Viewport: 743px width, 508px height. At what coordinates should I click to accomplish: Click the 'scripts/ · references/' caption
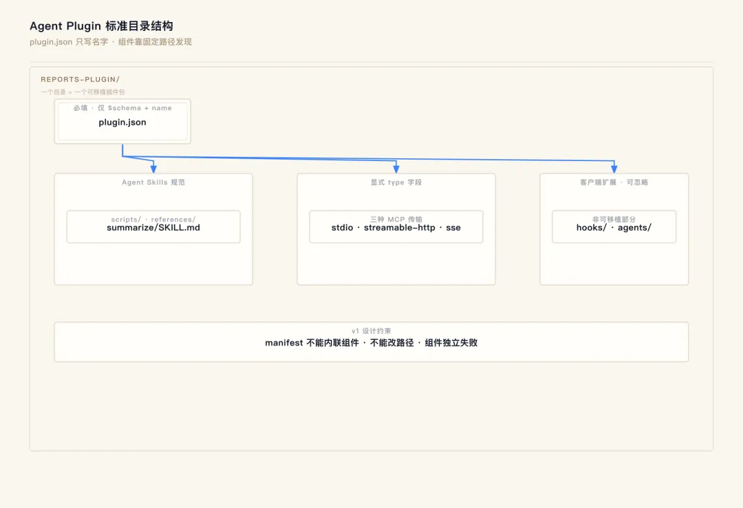153,219
